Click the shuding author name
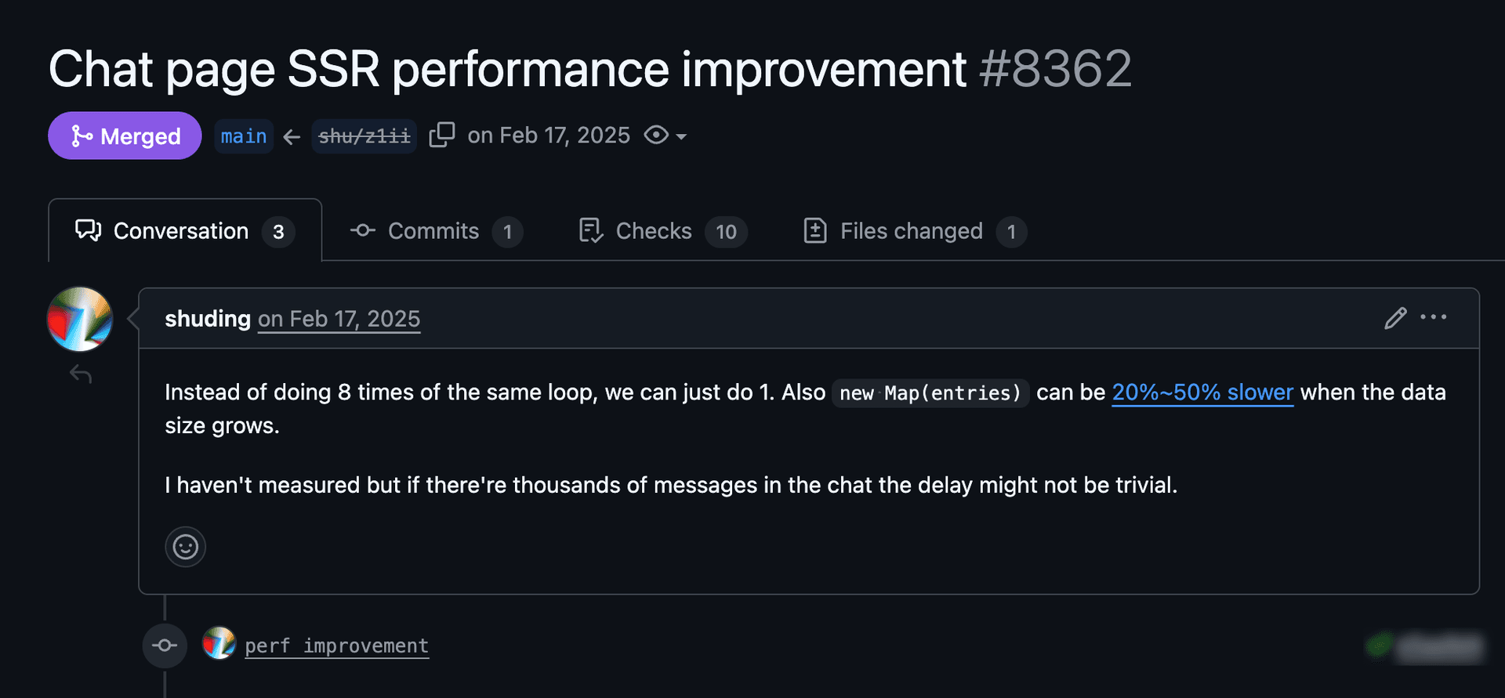The height and width of the screenshot is (698, 1505). (x=208, y=319)
